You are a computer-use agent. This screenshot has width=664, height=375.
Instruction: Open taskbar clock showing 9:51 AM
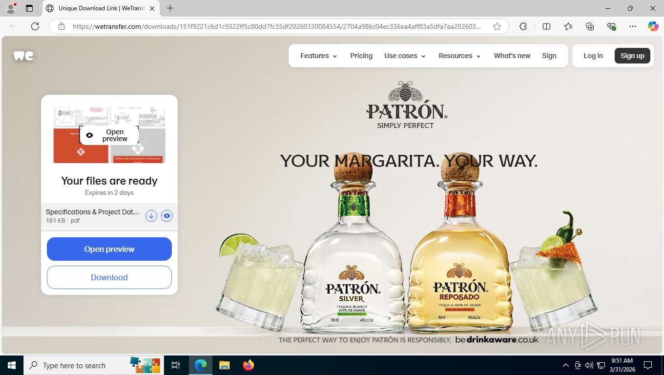[622, 365]
